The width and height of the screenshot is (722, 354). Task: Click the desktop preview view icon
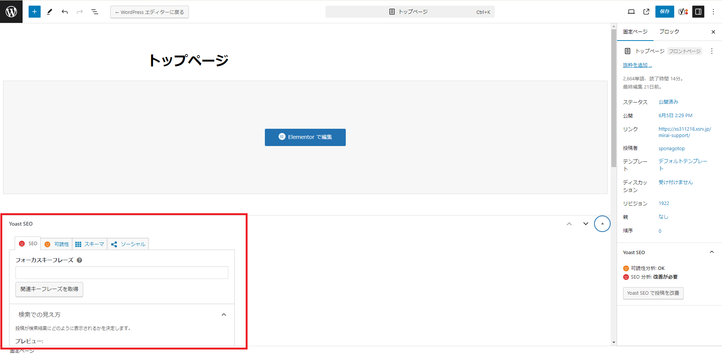[631, 12]
